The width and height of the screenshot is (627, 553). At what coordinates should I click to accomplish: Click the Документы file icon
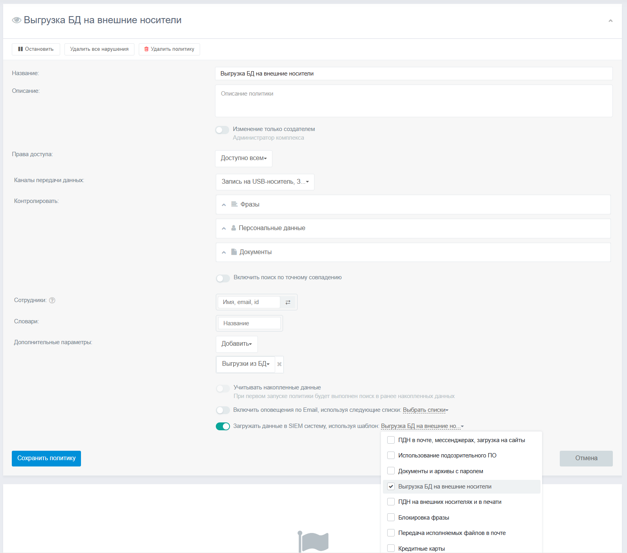[234, 252]
